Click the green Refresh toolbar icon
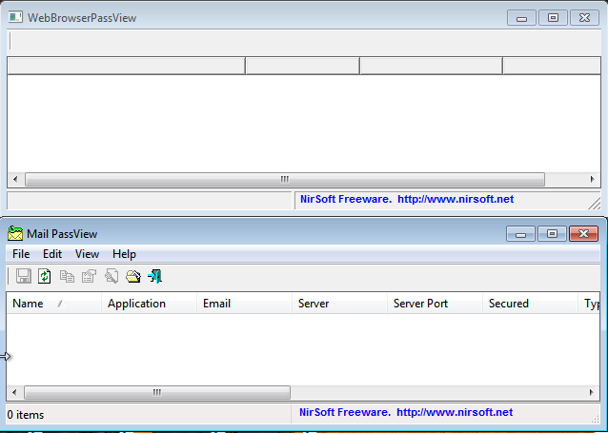608x433 pixels. point(45,276)
